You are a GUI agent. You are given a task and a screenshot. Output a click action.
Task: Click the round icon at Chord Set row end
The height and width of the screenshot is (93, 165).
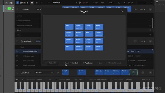tap(150, 9)
